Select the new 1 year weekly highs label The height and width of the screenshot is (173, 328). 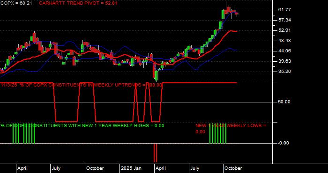coord(82,126)
